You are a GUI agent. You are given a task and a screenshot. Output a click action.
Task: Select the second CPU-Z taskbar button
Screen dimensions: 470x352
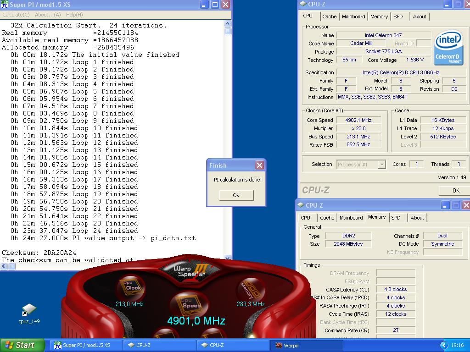click(x=233, y=345)
